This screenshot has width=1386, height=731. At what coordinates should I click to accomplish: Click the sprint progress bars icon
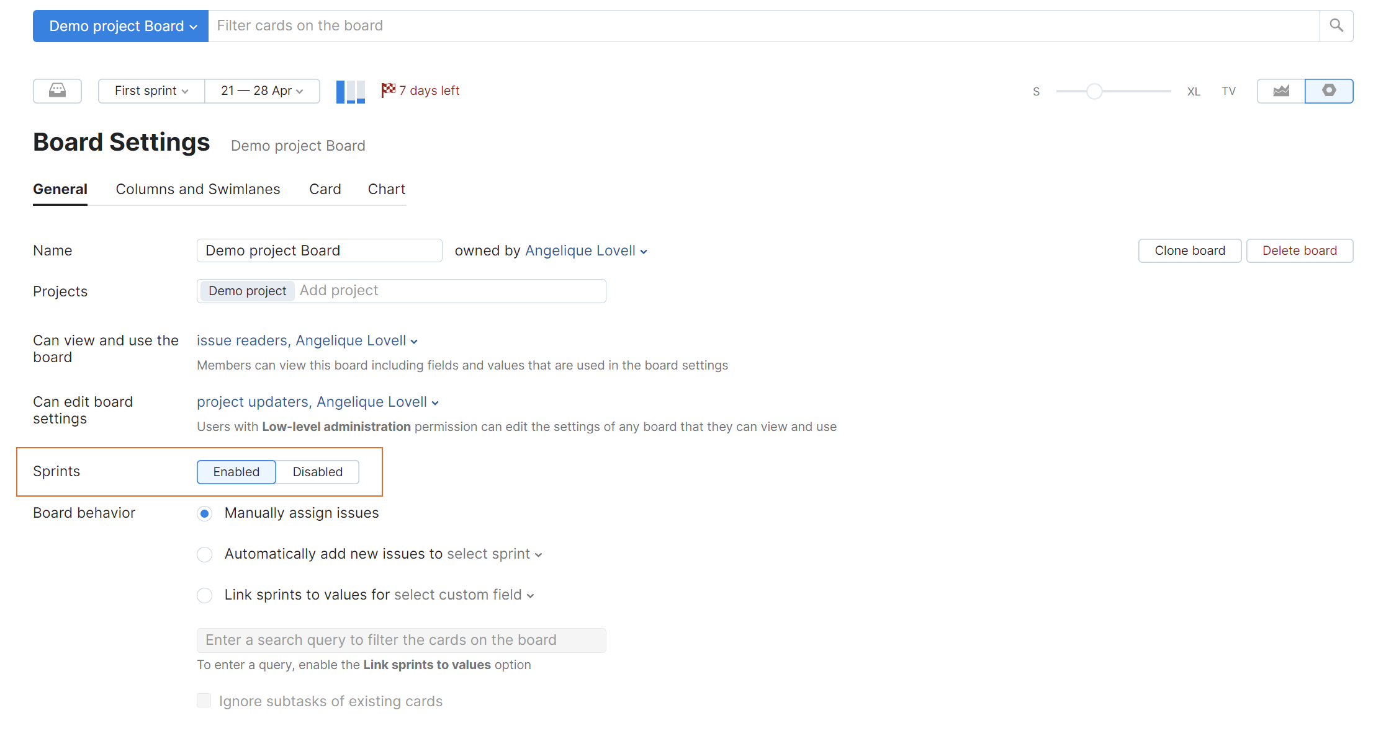tap(350, 91)
